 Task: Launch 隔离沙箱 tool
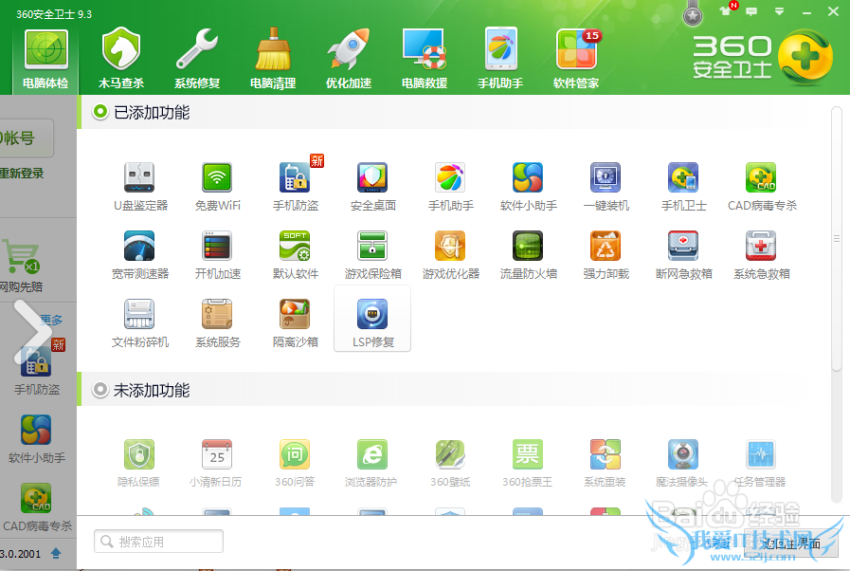click(296, 324)
